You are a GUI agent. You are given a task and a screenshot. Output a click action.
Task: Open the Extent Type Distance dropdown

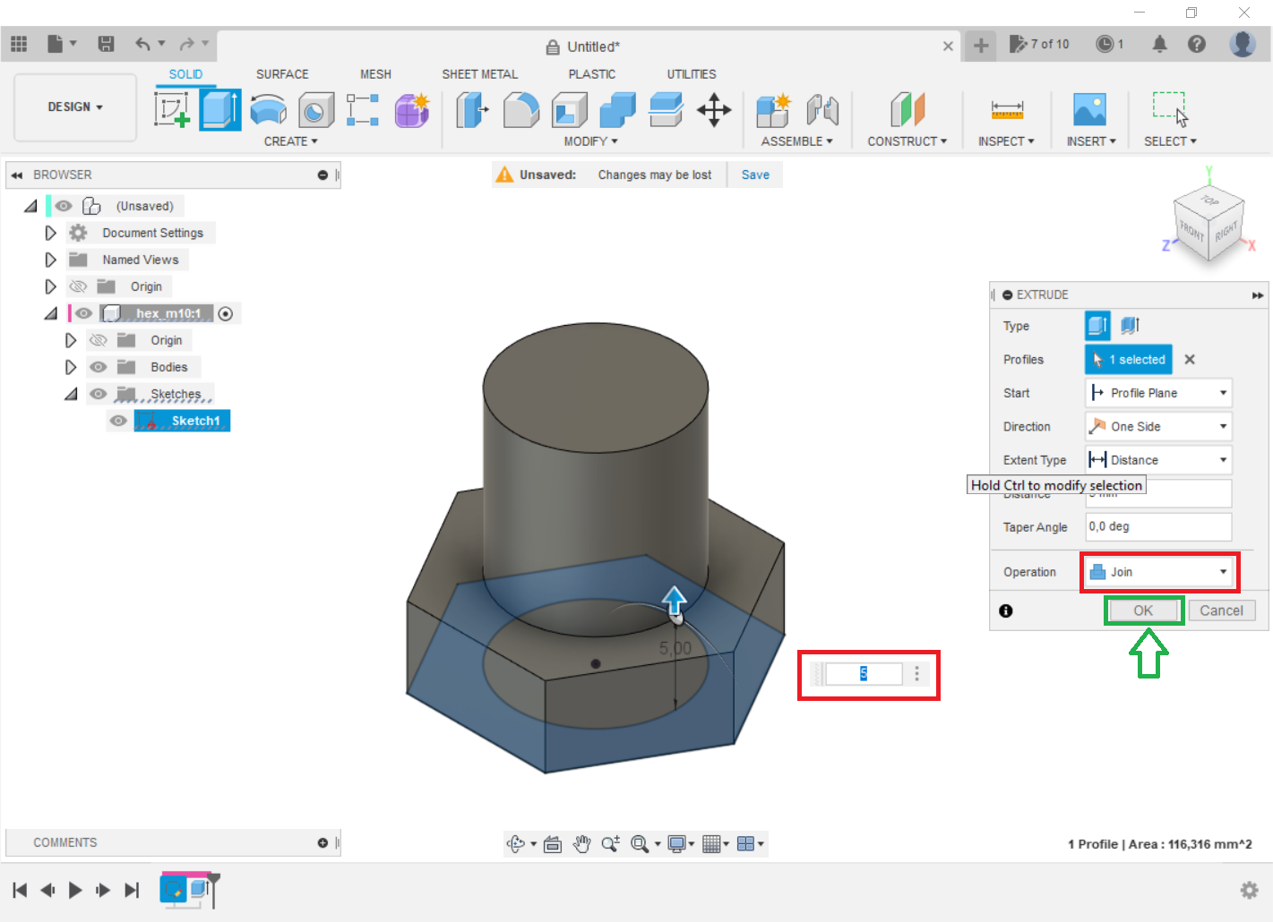pyautogui.click(x=1157, y=460)
